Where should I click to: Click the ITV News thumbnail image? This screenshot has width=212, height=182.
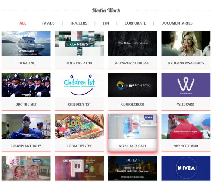[79, 44]
